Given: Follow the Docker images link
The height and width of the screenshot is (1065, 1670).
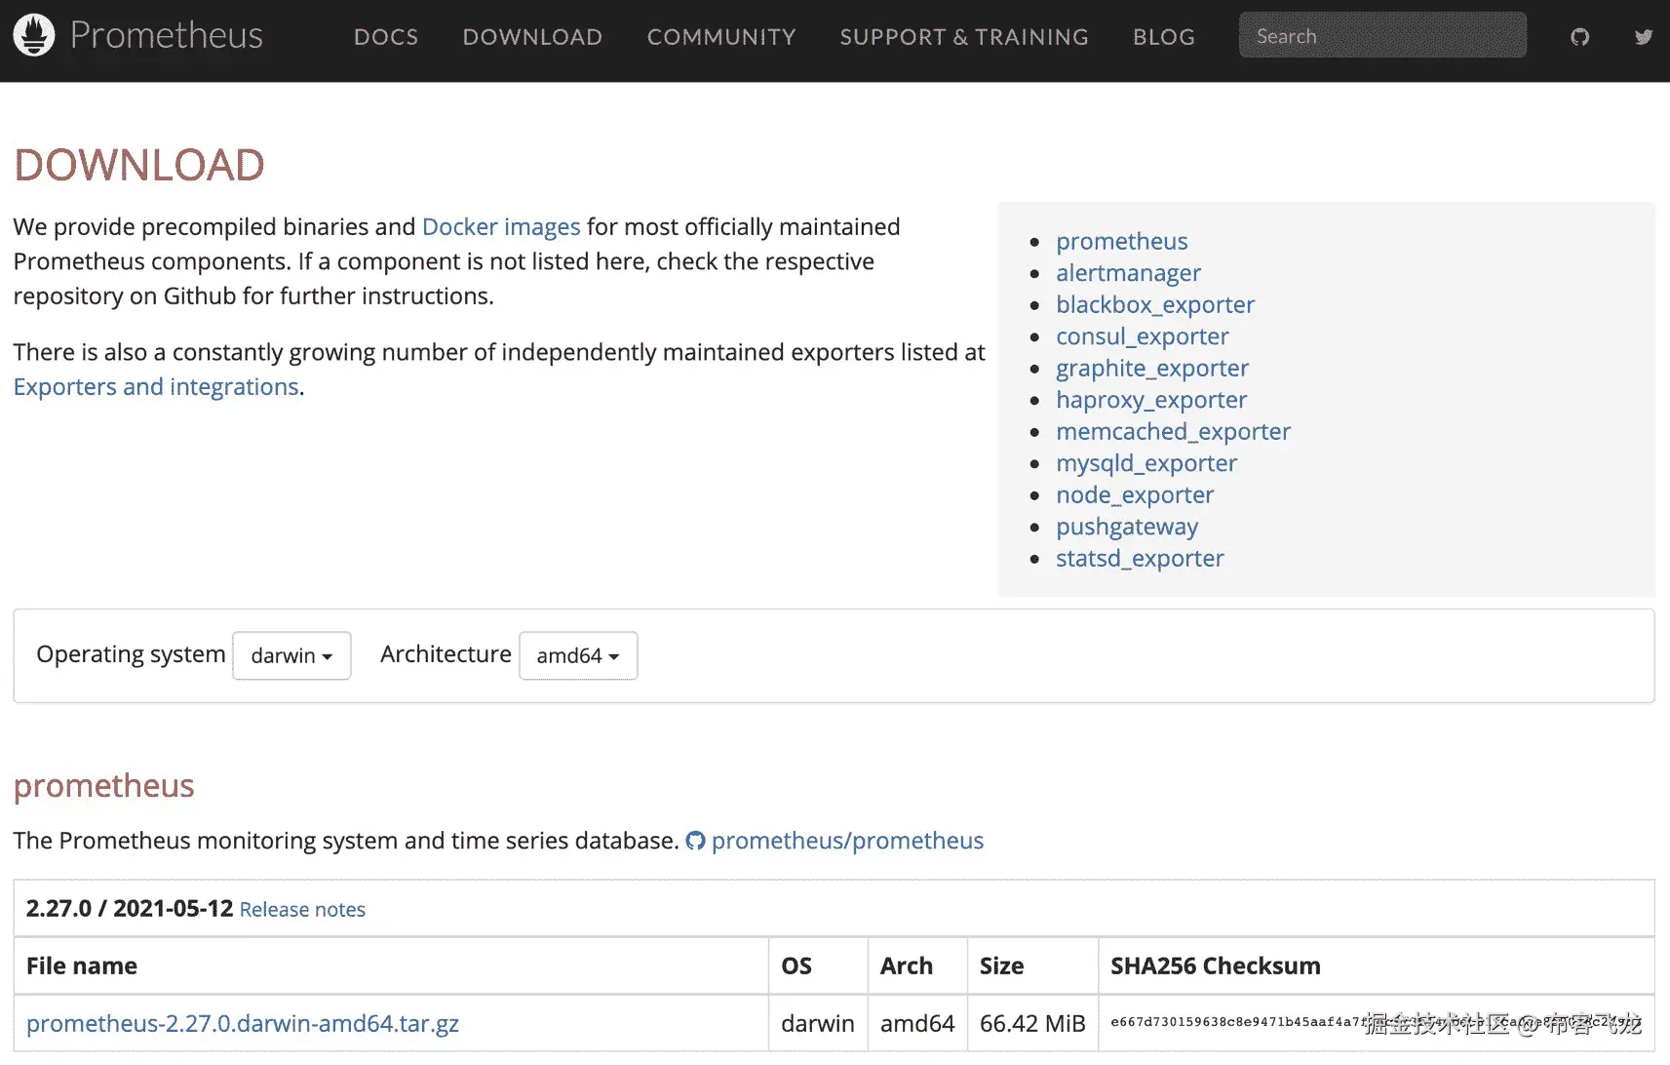Looking at the screenshot, I should pyautogui.click(x=501, y=227).
